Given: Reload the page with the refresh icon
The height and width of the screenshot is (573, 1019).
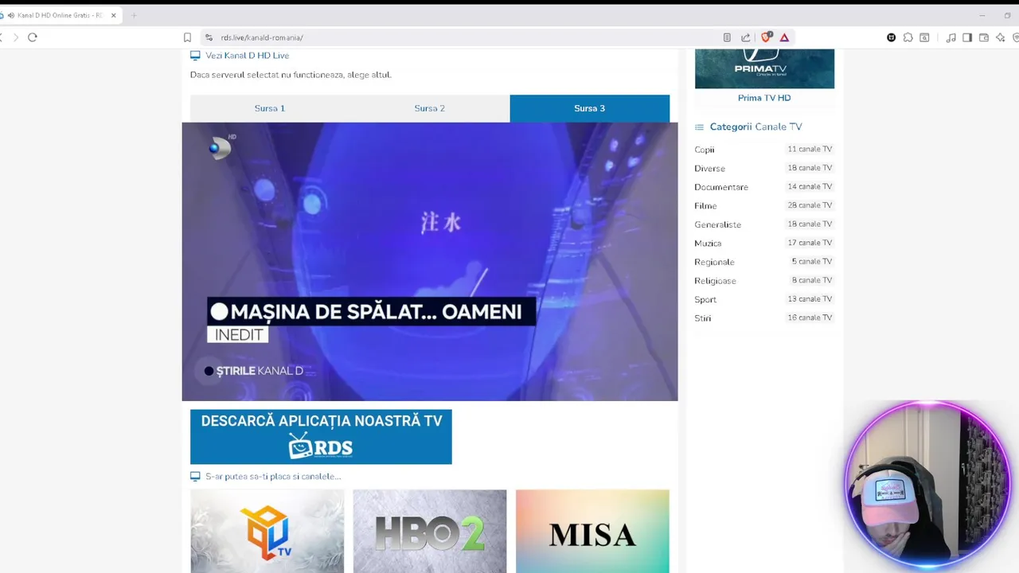Looking at the screenshot, I should pyautogui.click(x=33, y=37).
